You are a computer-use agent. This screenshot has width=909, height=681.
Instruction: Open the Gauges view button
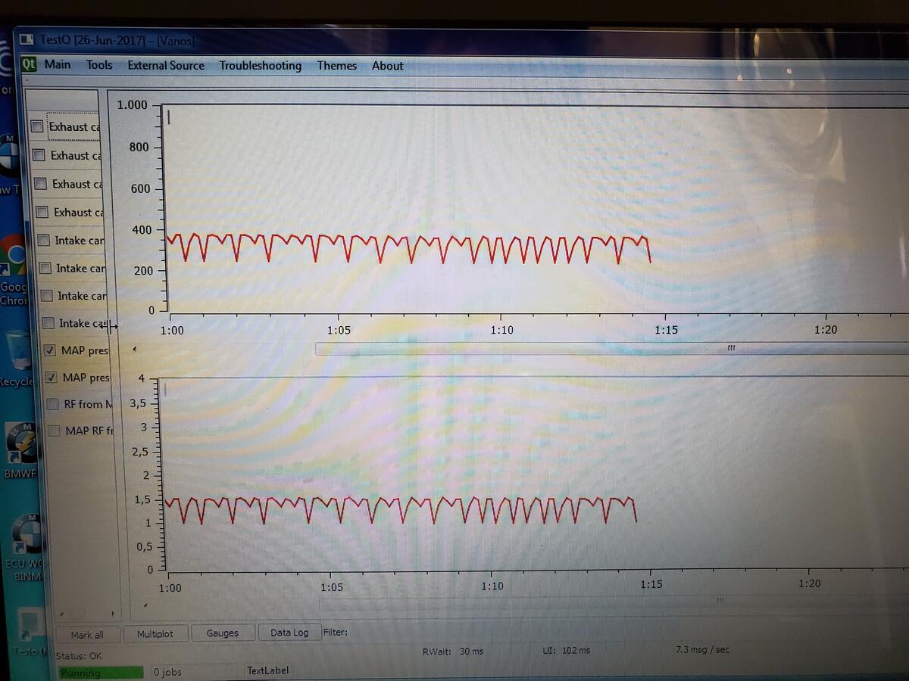click(x=222, y=633)
